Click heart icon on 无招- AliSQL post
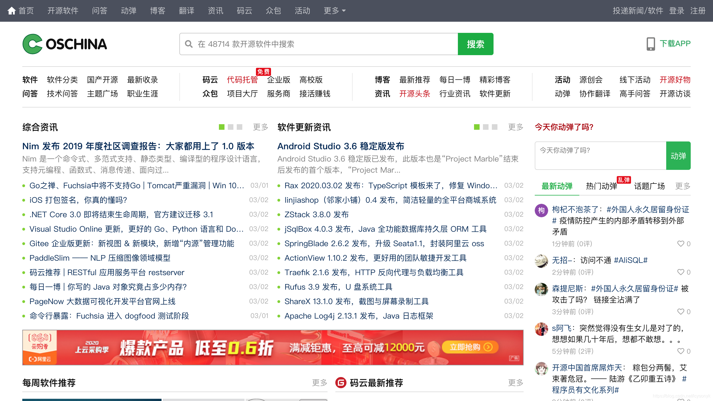 (681, 272)
